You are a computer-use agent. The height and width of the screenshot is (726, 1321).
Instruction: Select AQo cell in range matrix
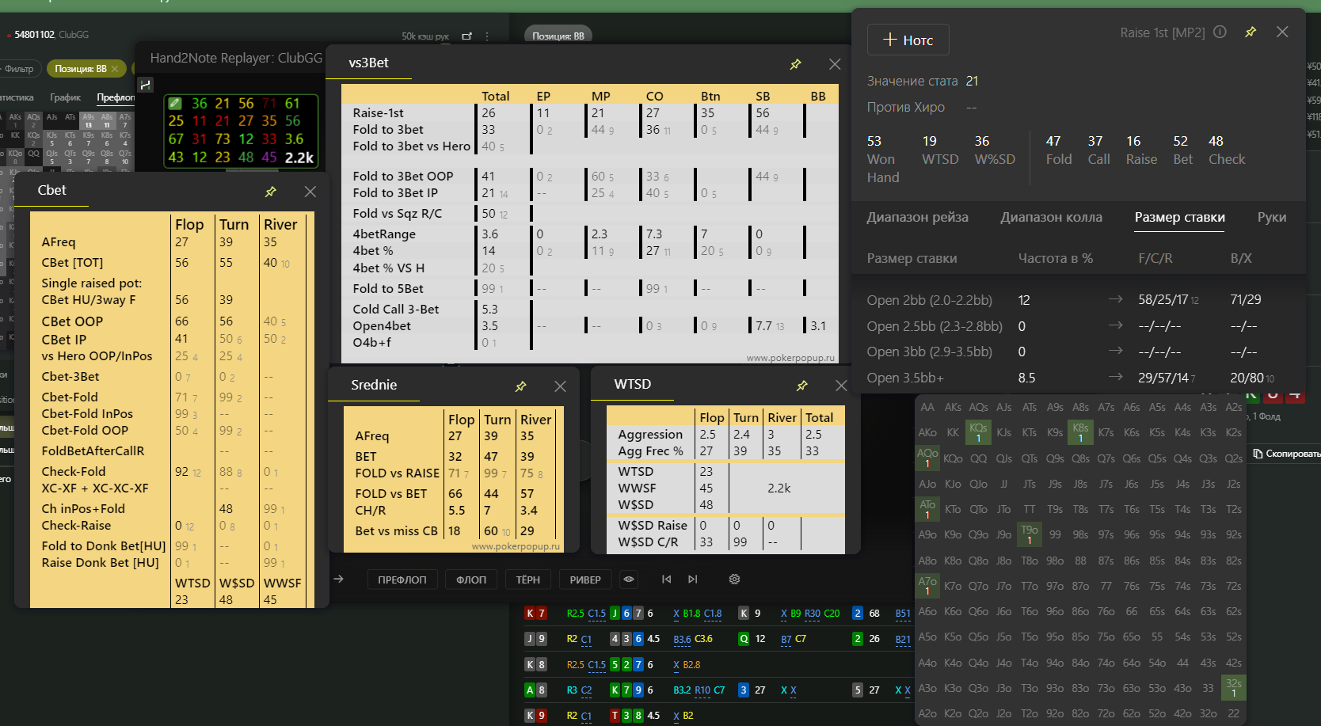point(927,458)
